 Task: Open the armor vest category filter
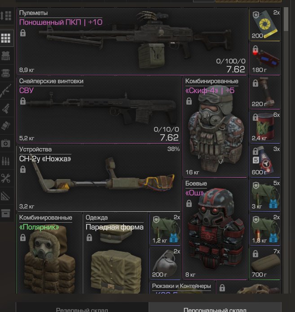pyautogui.click(x=6, y=56)
